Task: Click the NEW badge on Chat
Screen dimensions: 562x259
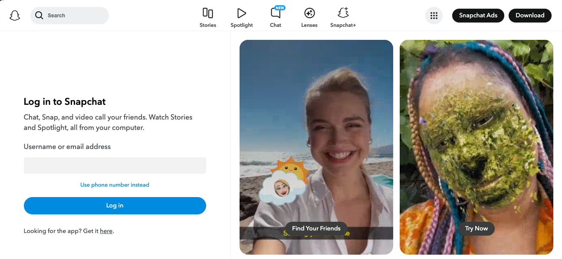Action: coord(280,8)
